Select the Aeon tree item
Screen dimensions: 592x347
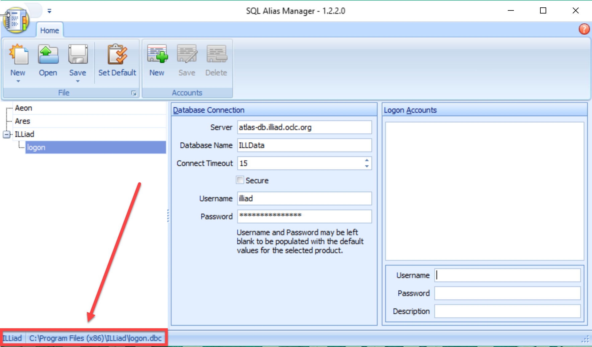tap(24, 108)
